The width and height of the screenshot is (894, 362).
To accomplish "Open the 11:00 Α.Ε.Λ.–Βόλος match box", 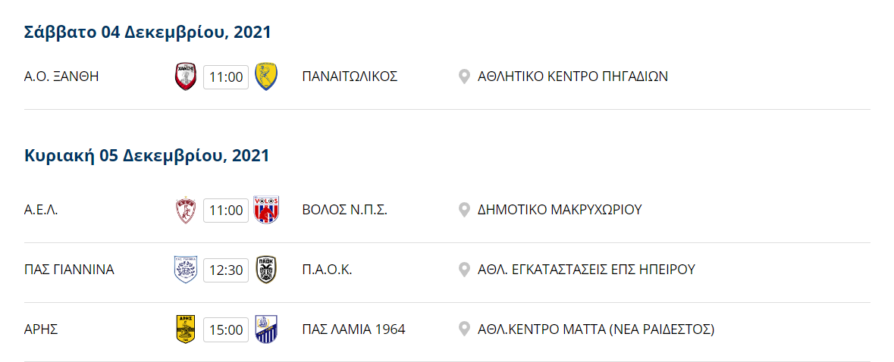I will [x=226, y=211].
